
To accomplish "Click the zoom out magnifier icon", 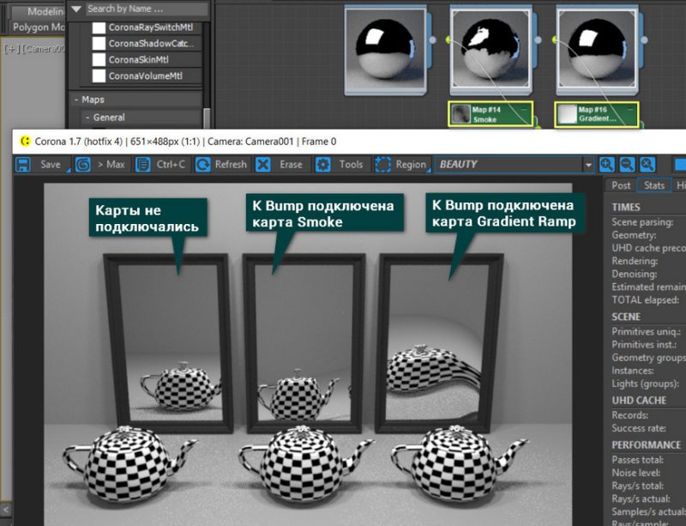I will 627,164.
